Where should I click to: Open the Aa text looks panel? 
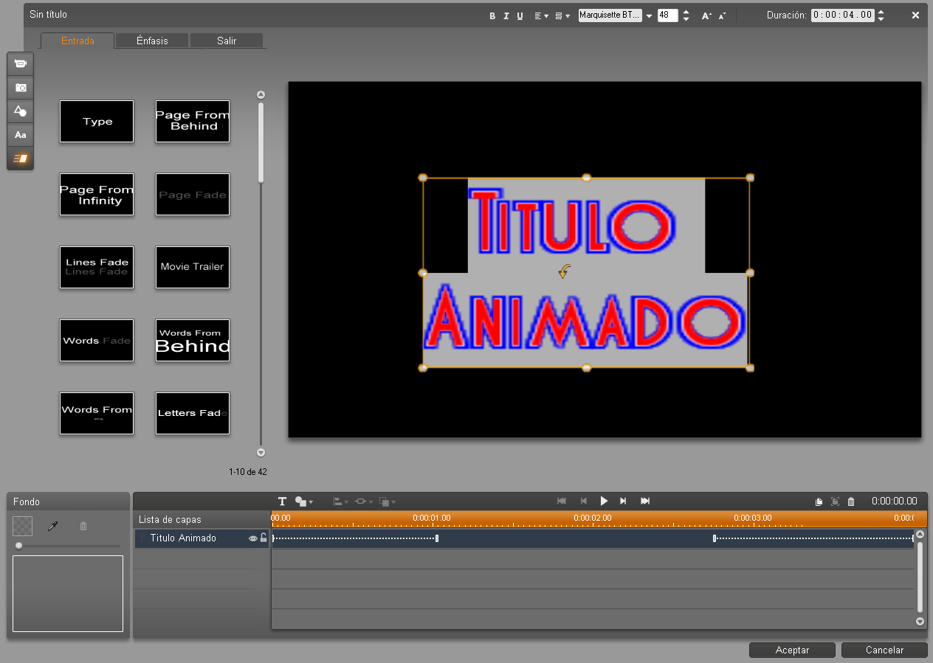[21, 135]
